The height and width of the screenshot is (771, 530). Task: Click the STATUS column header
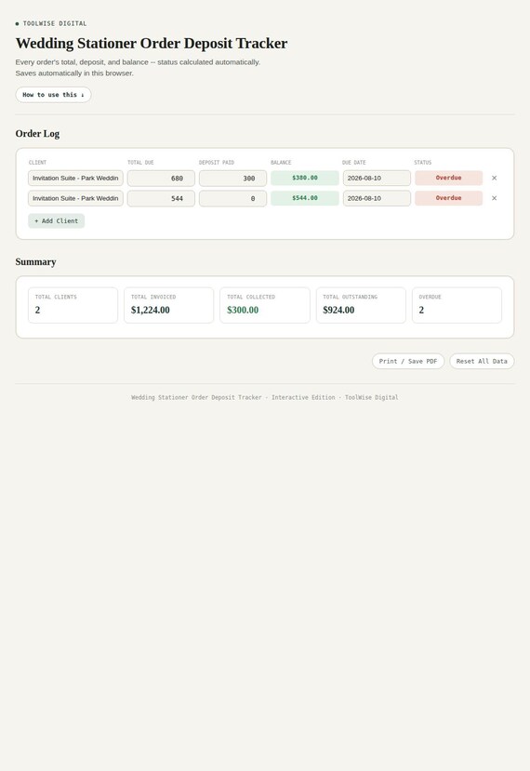click(422, 162)
